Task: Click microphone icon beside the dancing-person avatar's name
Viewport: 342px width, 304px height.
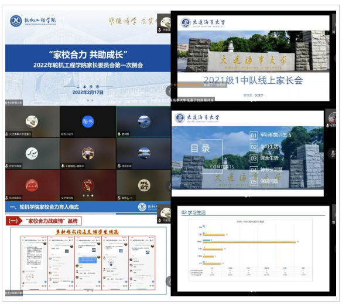Action: point(63,166)
